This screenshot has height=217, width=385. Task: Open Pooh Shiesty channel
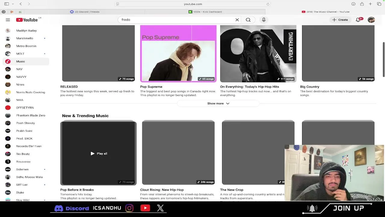pyautogui.click(x=26, y=123)
